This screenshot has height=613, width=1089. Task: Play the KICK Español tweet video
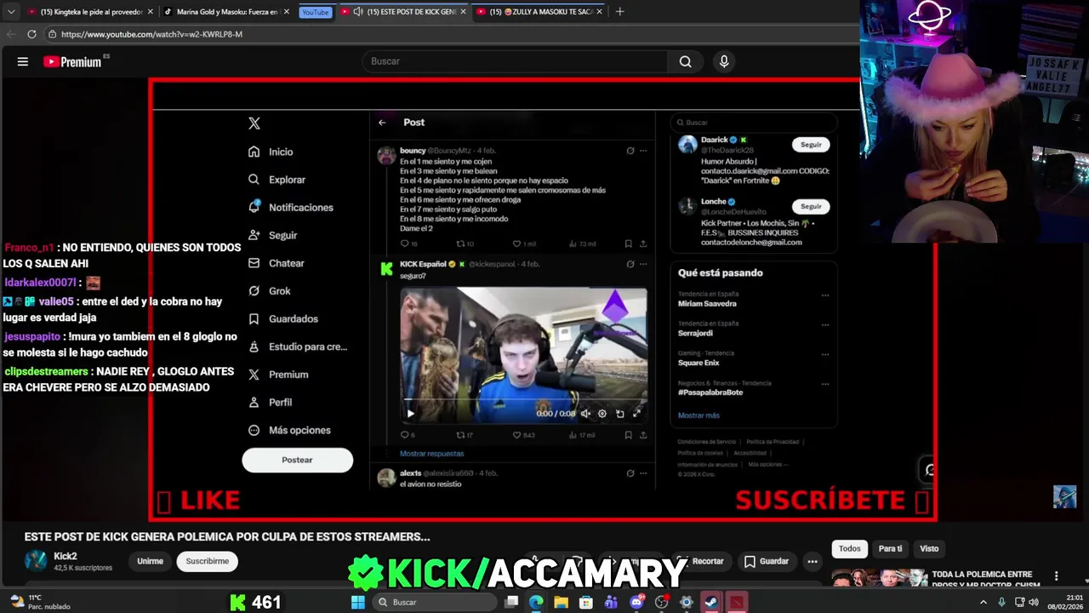(410, 414)
